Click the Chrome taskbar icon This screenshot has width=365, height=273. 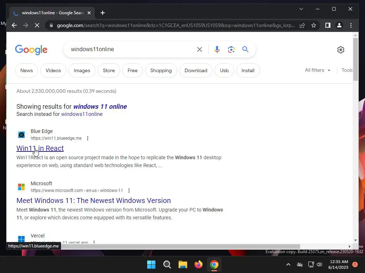[214, 264]
